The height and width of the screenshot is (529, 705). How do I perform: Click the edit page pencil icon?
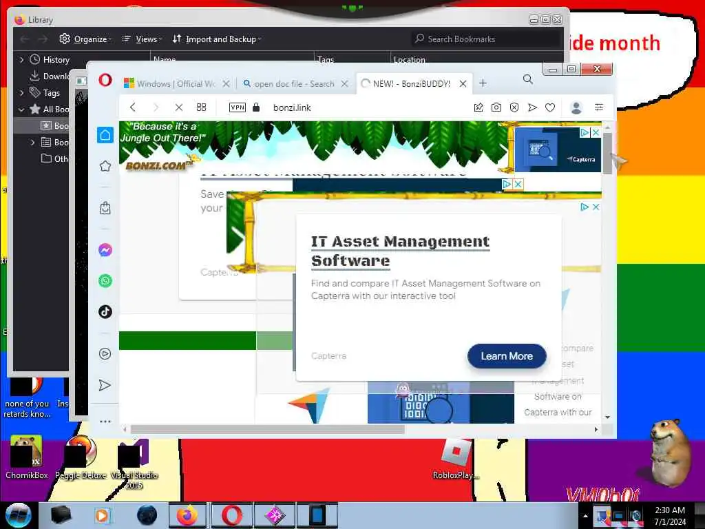click(x=478, y=107)
